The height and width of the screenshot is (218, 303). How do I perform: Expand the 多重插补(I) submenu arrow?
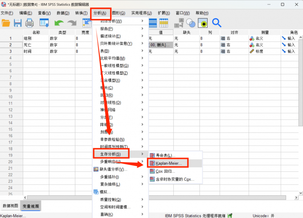pyautogui.click(x=142, y=177)
